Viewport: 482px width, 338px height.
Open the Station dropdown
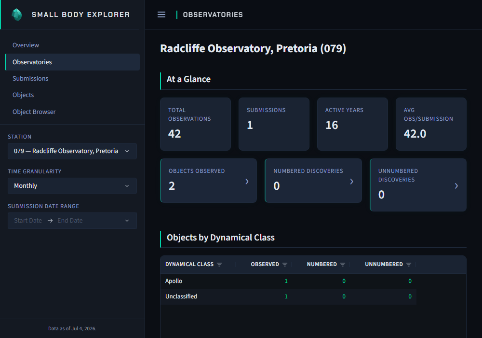click(x=72, y=151)
